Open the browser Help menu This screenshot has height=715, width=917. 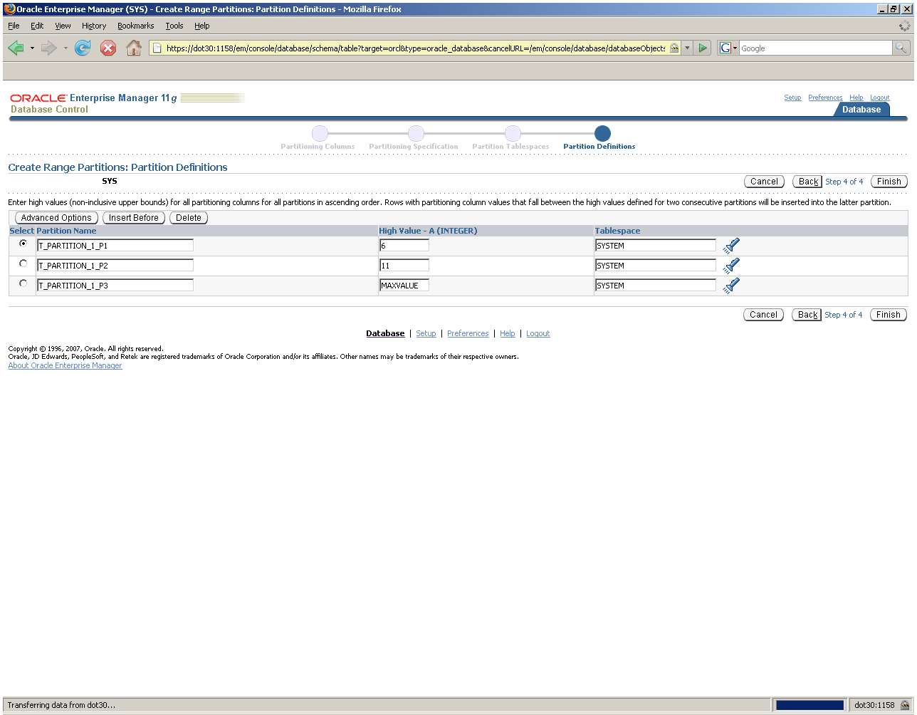coord(202,26)
